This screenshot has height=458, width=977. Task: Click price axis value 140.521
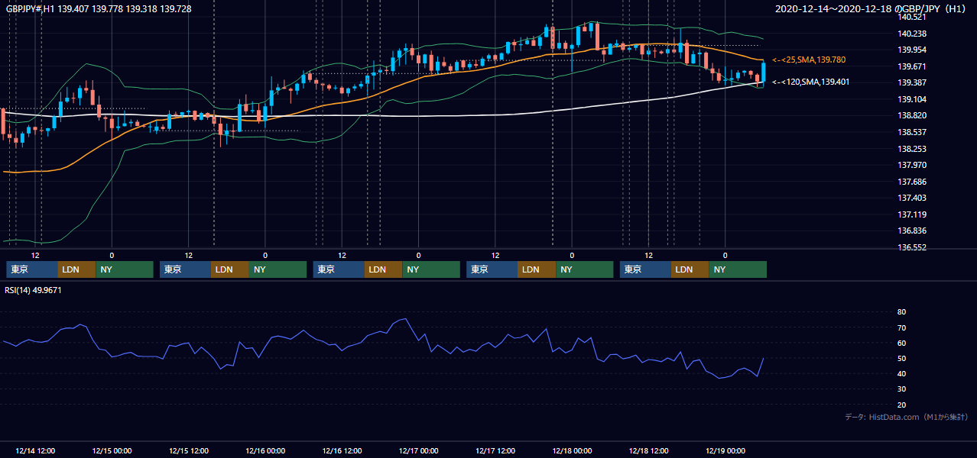[913, 17]
